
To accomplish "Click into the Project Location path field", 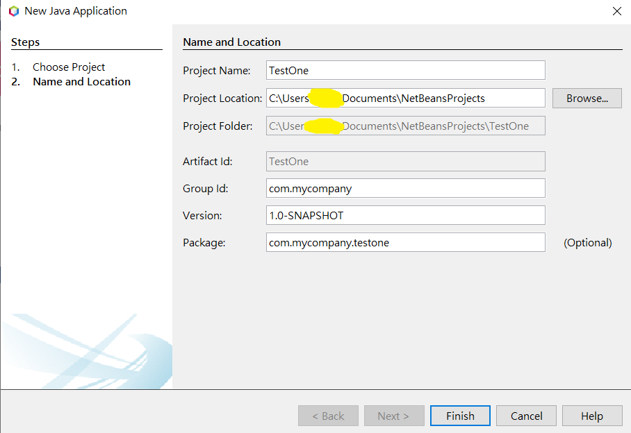I will point(406,98).
